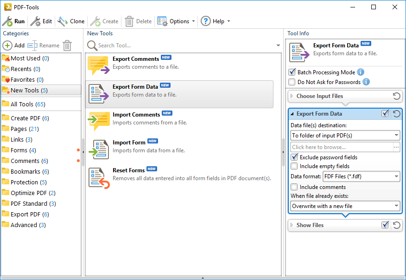Collapse the Categories panel splitter arrow

point(83,152)
